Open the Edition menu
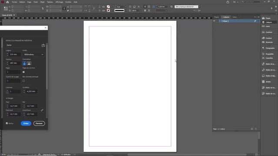This screenshot has width=278, height=156. pyautogui.click(x=22, y=2)
